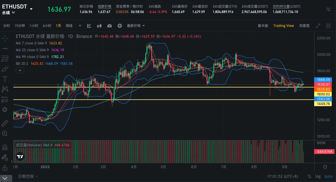Click the plus compare symbol icon
Viewport: 336px width, 182px height.
click(x=120, y=26)
